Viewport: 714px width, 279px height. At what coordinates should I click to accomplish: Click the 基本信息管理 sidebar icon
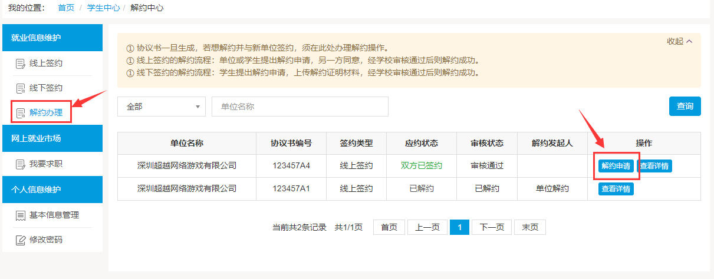coord(20,215)
